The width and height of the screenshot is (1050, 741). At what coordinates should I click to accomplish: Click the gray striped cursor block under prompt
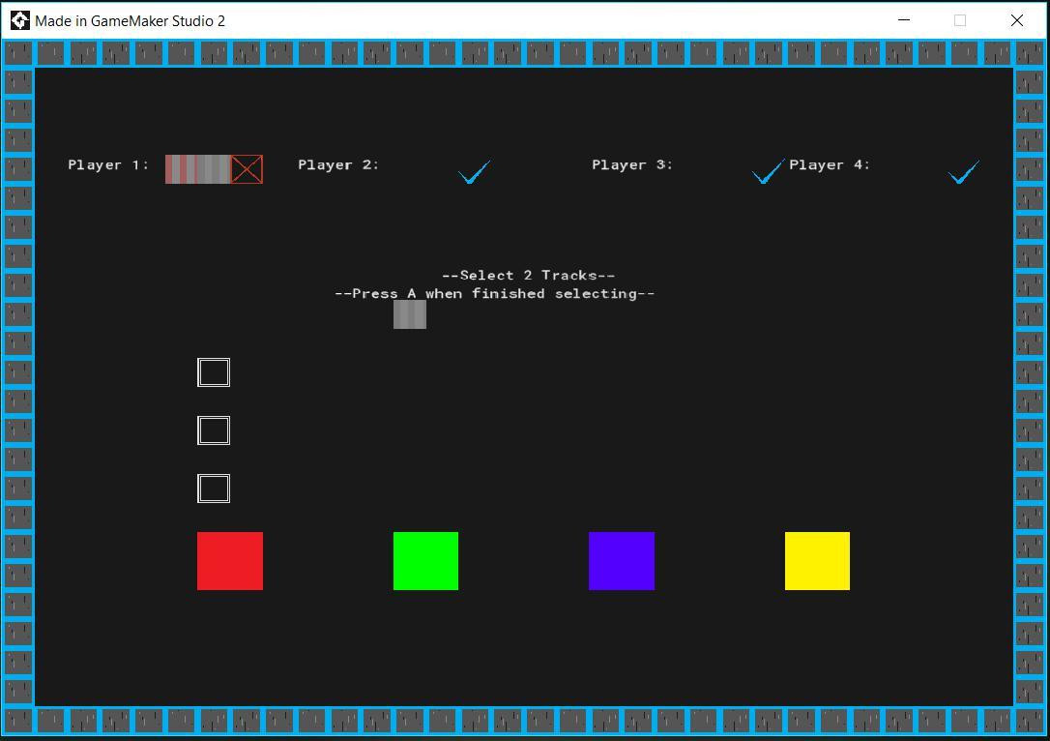(410, 314)
